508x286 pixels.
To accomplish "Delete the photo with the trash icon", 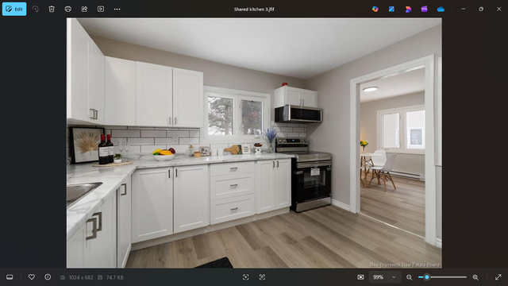I will (52, 9).
